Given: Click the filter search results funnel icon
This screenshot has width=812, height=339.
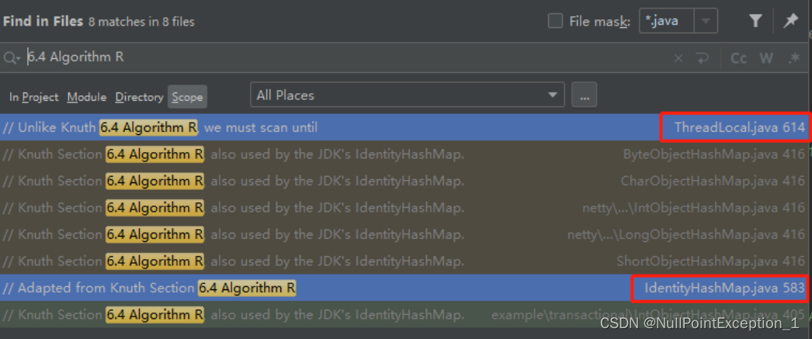Looking at the screenshot, I should coord(755,21).
